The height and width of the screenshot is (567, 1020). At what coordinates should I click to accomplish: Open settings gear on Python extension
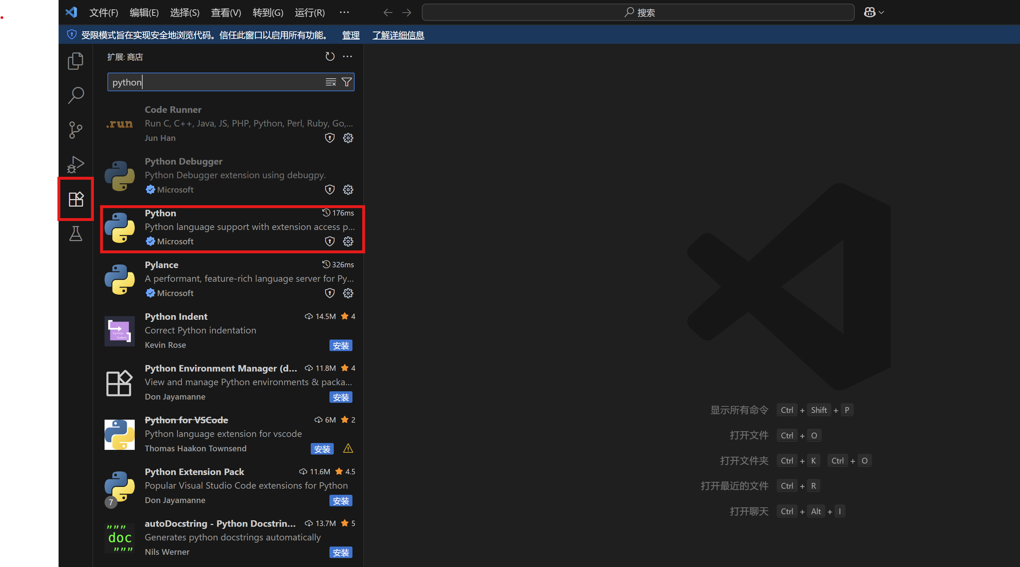click(348, 241)
